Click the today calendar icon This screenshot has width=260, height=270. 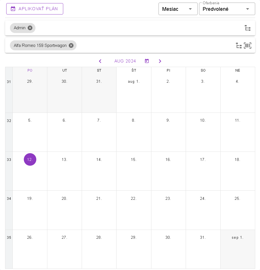[x=147, y=61]
